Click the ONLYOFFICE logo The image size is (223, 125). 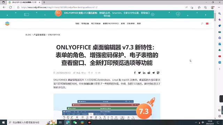point(7,24)
